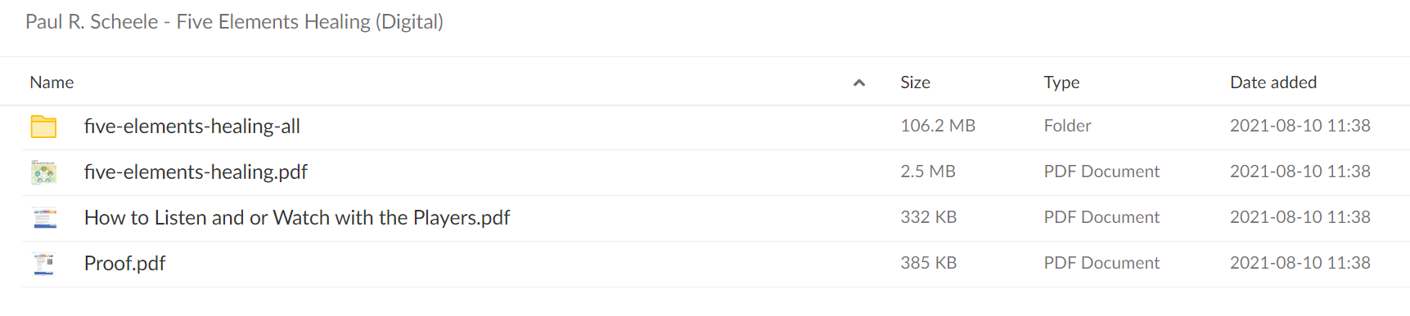Sort files by the Name column
Screen dimensions: 1410x316
(52, 82)
